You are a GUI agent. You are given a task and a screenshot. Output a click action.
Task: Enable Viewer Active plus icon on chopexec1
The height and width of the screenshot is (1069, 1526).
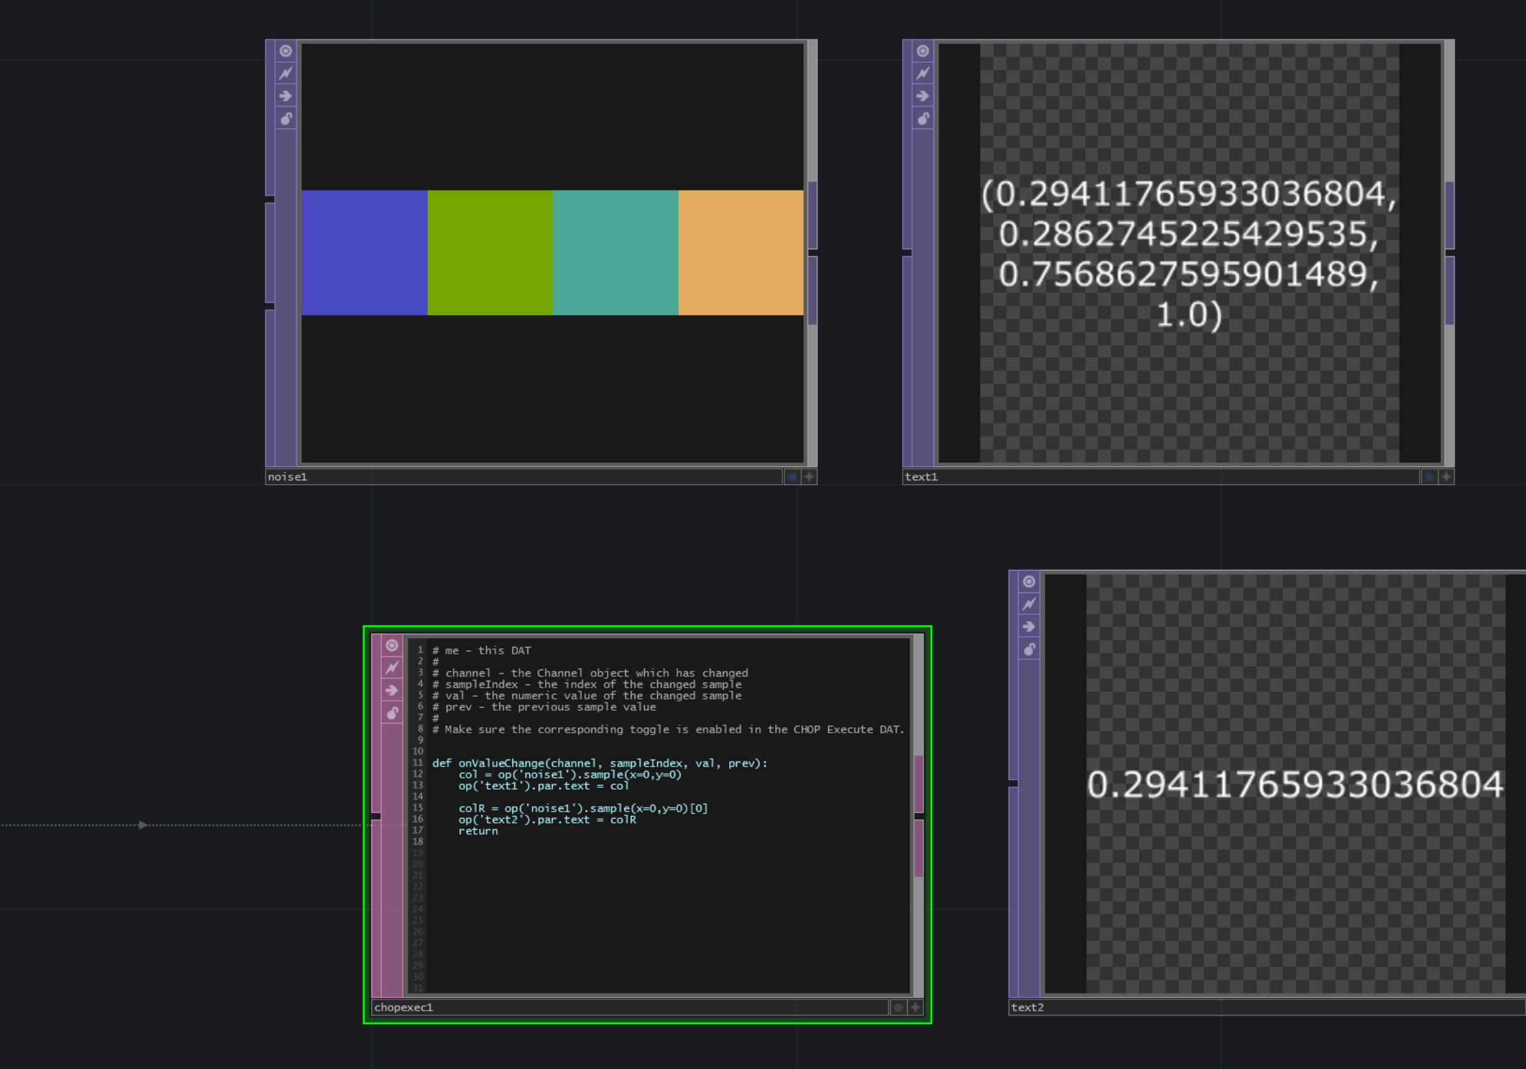(x=915, y=1007)
